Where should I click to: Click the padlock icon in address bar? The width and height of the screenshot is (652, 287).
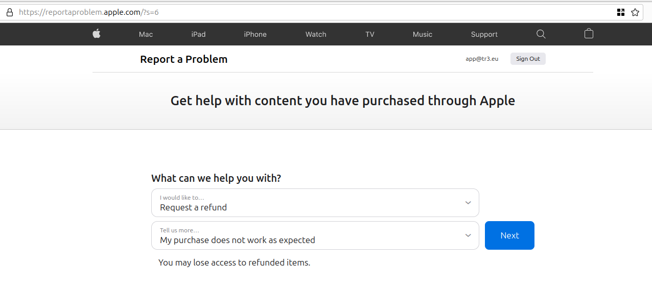coord(9,12)
